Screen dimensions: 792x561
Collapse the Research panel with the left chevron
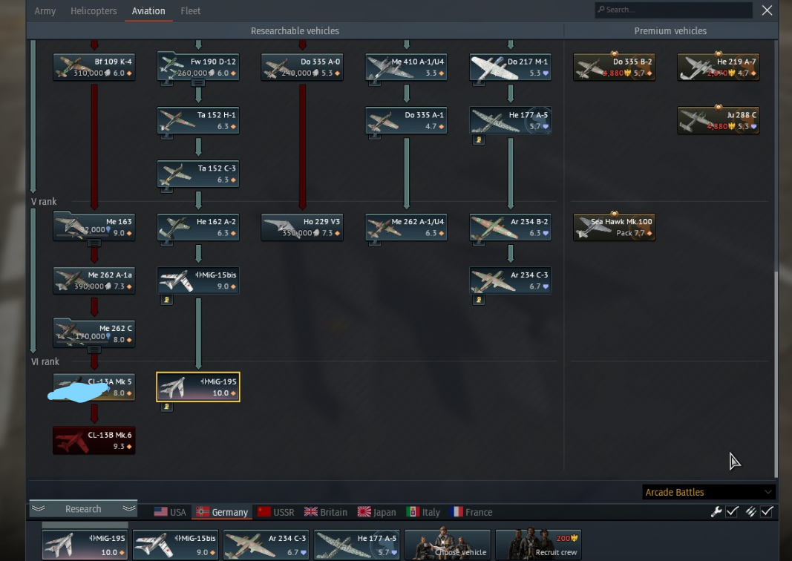(x=39, y=508)
